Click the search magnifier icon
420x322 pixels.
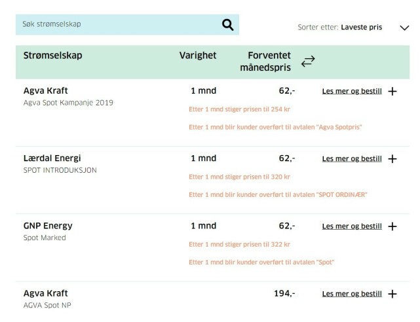point(227,25)
